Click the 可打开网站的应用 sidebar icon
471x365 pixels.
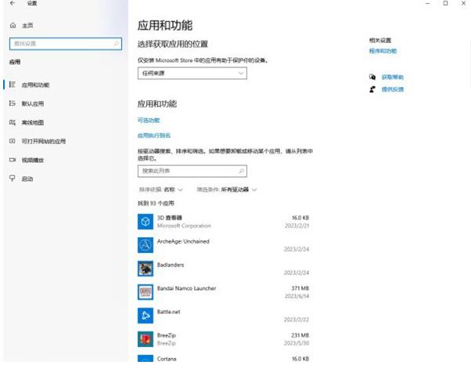tap(13, 141)
